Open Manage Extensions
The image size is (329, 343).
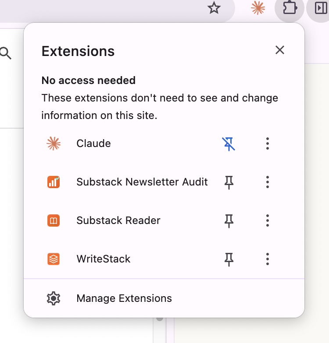click(124, 298)
